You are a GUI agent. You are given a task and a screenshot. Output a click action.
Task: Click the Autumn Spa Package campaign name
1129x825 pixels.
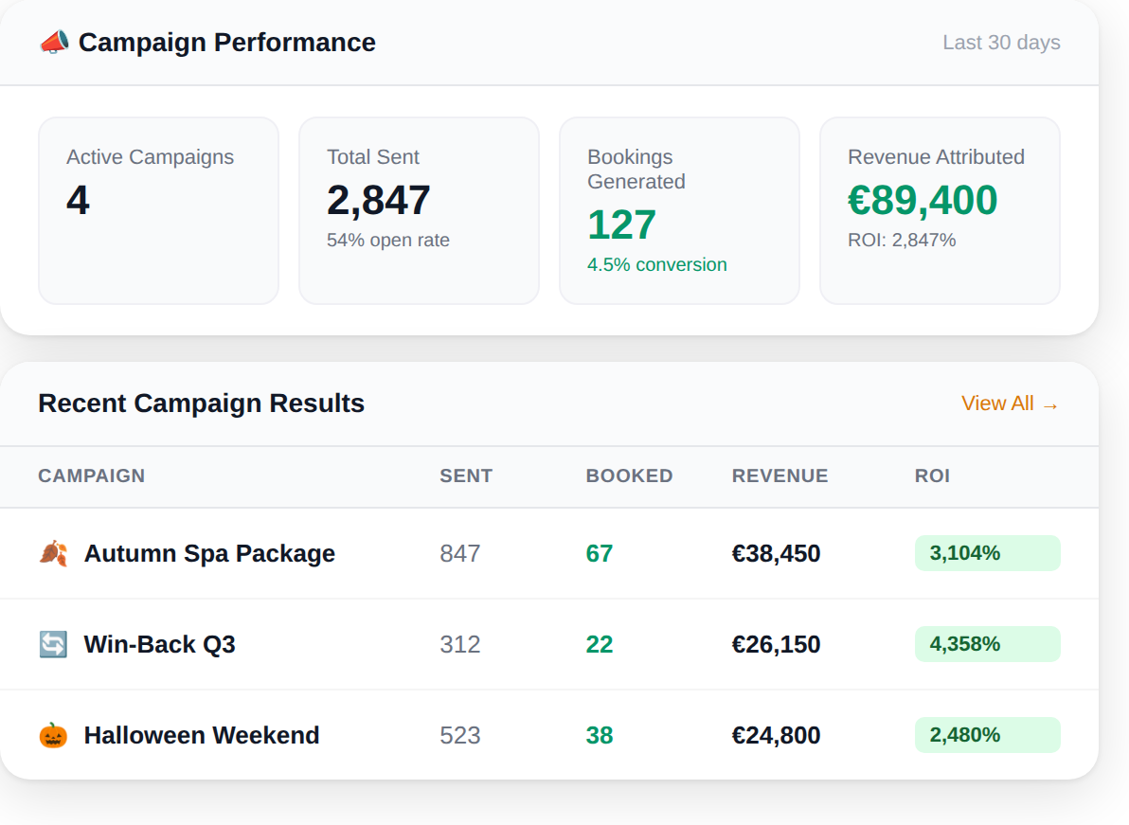tap(209, 553)
